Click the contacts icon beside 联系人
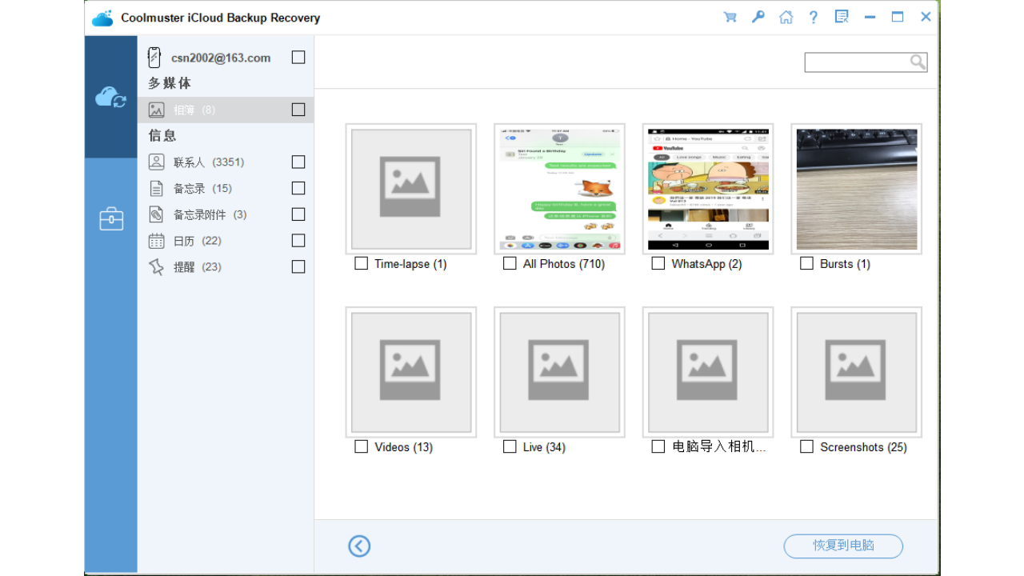Image resolution: width=1024 pixels, height=576 pixels. [156, 162]
